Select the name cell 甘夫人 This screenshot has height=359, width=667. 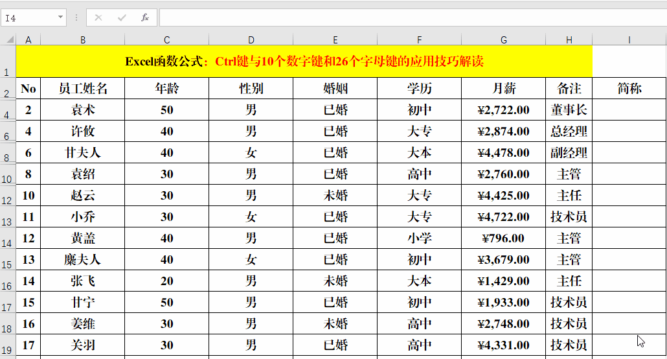tap(82, 152)
